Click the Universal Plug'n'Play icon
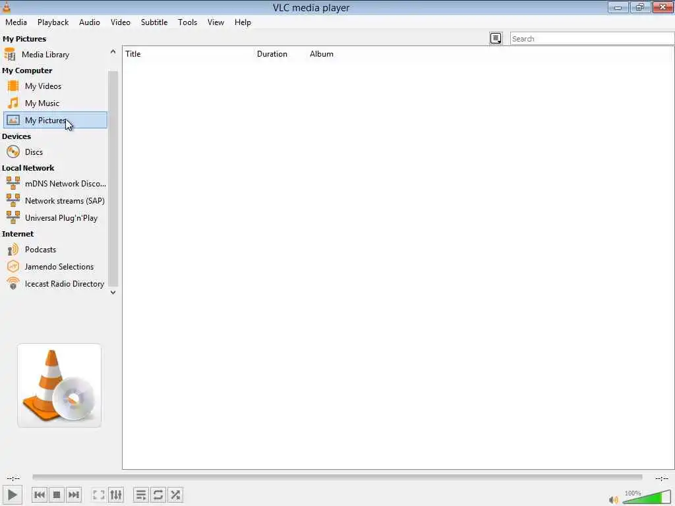 pyautogui.click(x=13, y=217)
